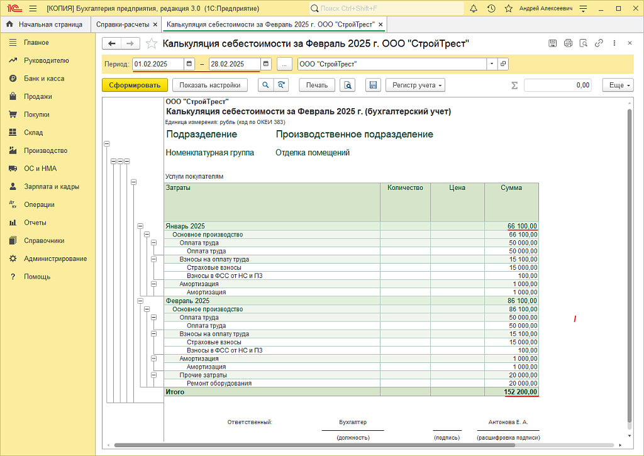Collapse Основное производство under Январь 2025
Image resolution: width=644 pixels, height=456 pixels.
pos(147,235)
